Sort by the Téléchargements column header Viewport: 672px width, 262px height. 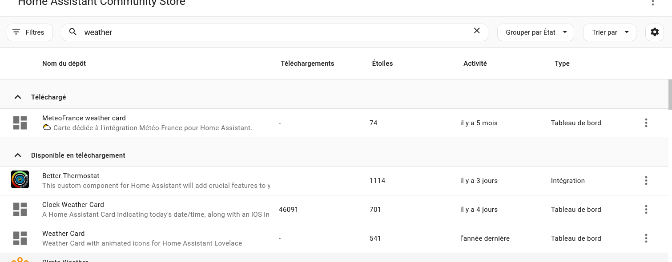pyautogui.click(x=307, y=64)
